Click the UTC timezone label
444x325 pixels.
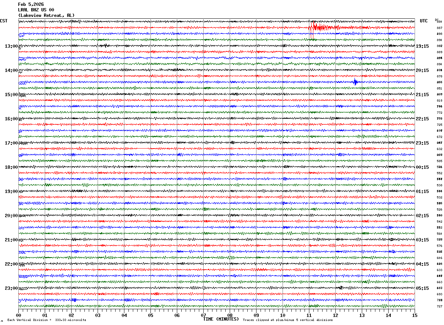click(x=424, y=21)
